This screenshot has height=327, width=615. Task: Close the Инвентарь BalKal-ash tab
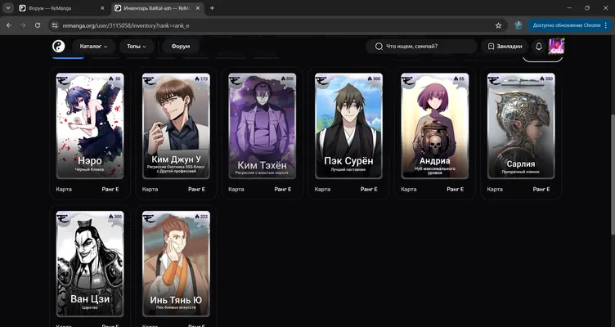coord(196,8)
